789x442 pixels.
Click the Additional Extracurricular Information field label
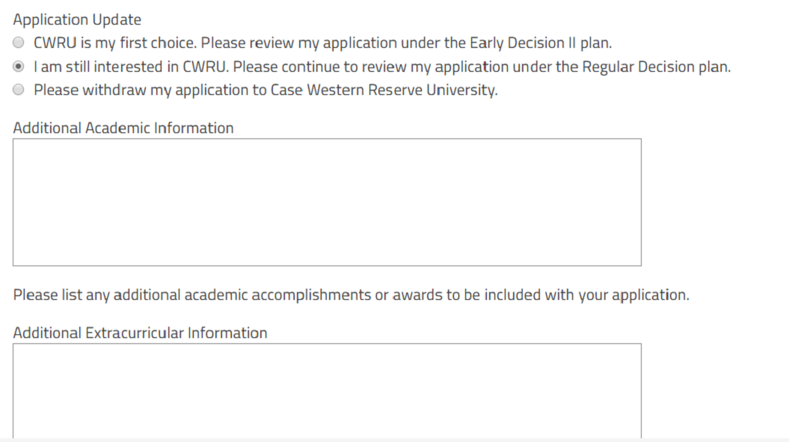point(140,333)
